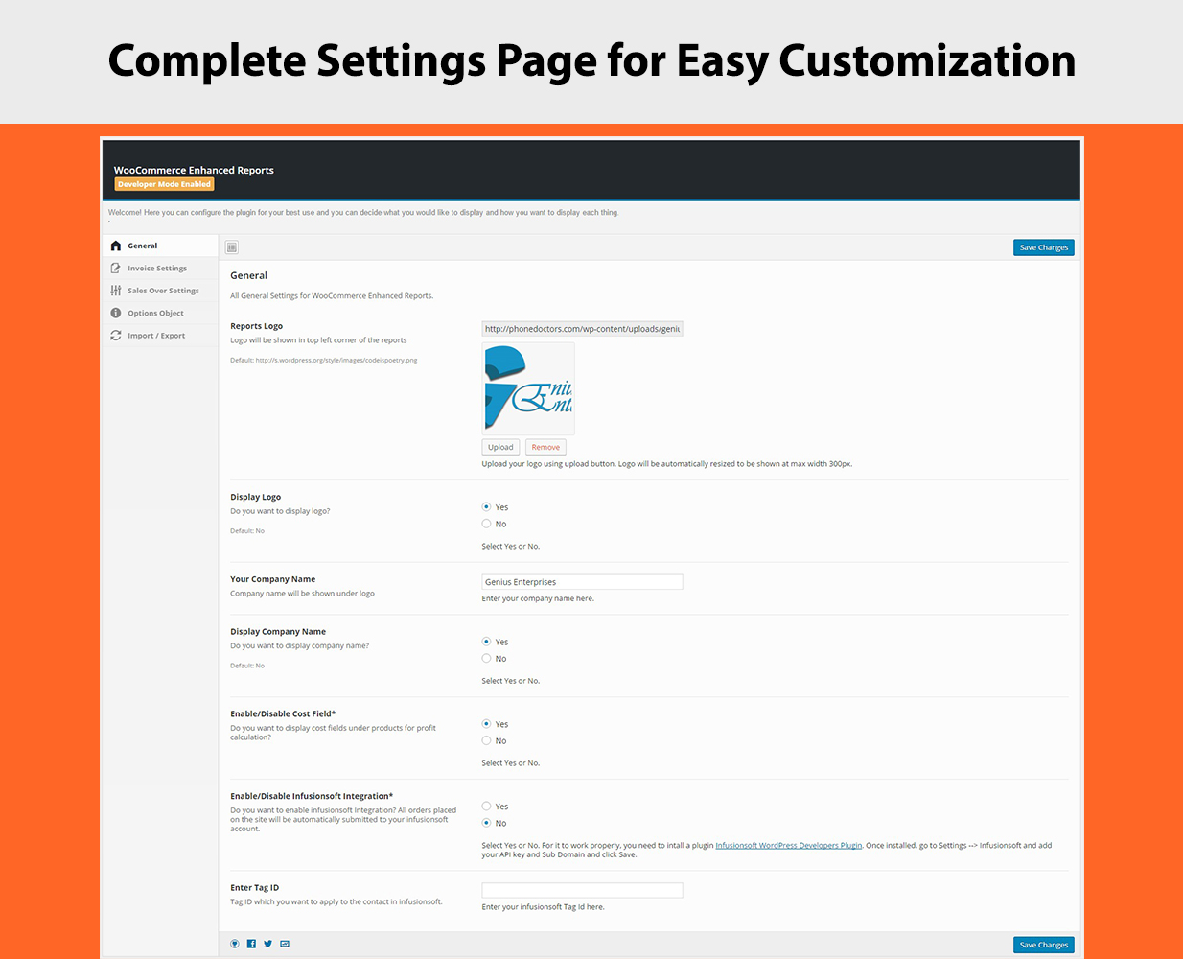Click the Enable/Disable Infusionsoft Integration* label
The image size is (1183, 959).
tap(312, 796)
